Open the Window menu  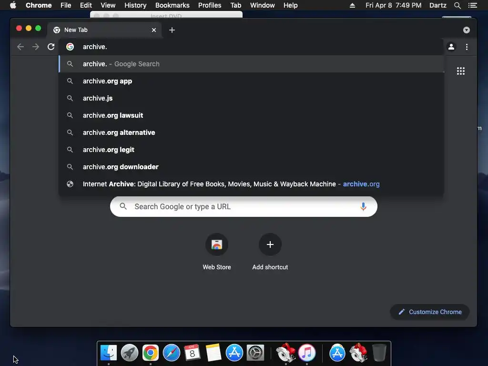click(x=263, y=5)
